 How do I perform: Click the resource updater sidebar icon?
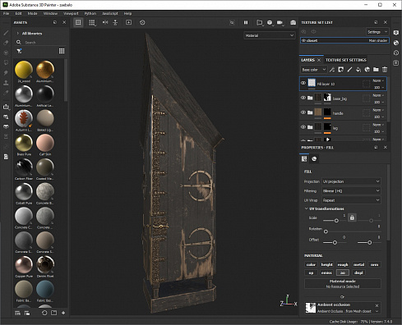6,117
